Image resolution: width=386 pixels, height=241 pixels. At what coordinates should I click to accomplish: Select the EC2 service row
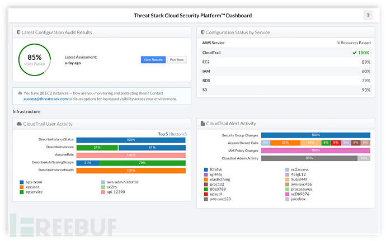(286, 62)
